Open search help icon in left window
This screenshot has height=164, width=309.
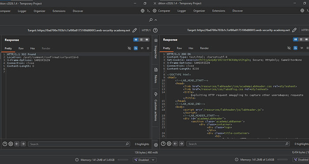click(5, 144)
